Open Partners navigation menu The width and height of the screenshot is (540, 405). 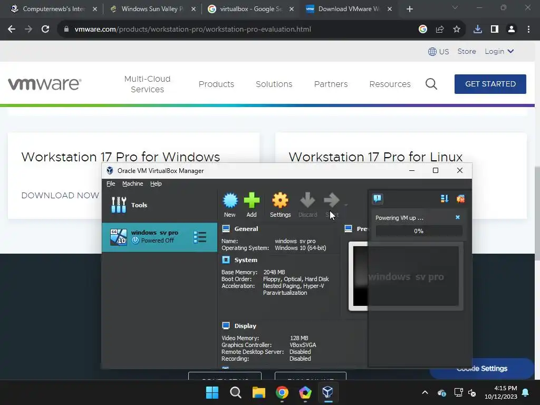(331, 84)
